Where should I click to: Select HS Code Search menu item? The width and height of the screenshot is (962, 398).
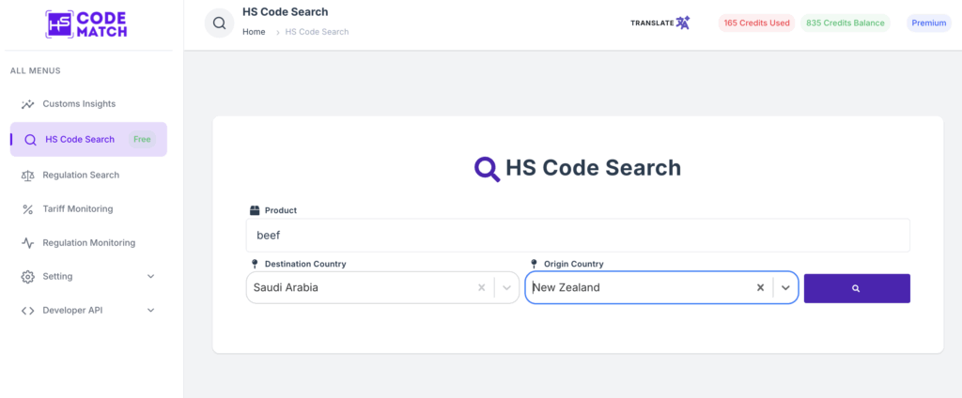[88, 139]
